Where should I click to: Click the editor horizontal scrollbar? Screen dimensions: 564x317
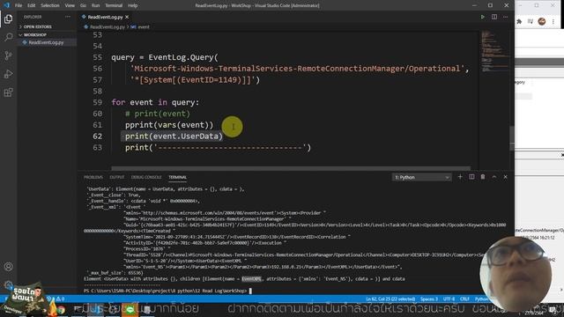[x=291, y=168]
